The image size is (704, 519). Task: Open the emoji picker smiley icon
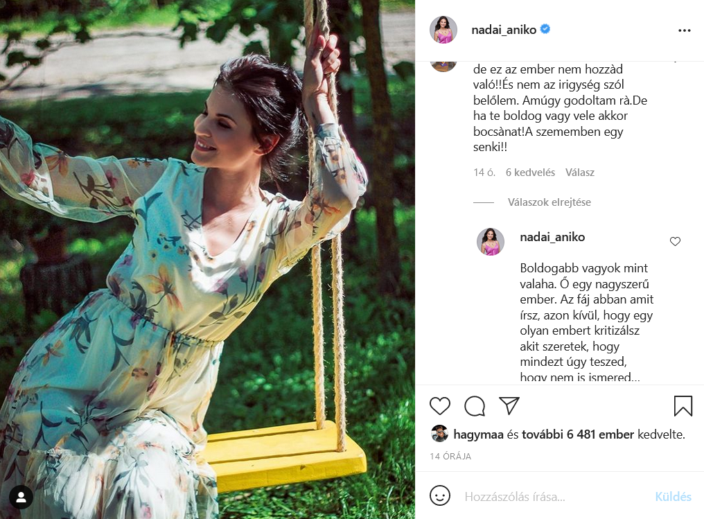(x=440, y=495)
